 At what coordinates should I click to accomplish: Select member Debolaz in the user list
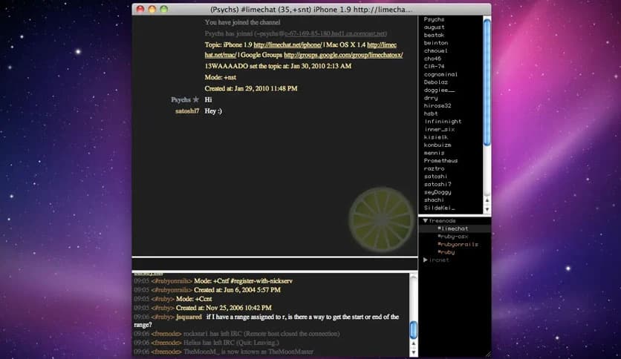[x=435, y=82]
